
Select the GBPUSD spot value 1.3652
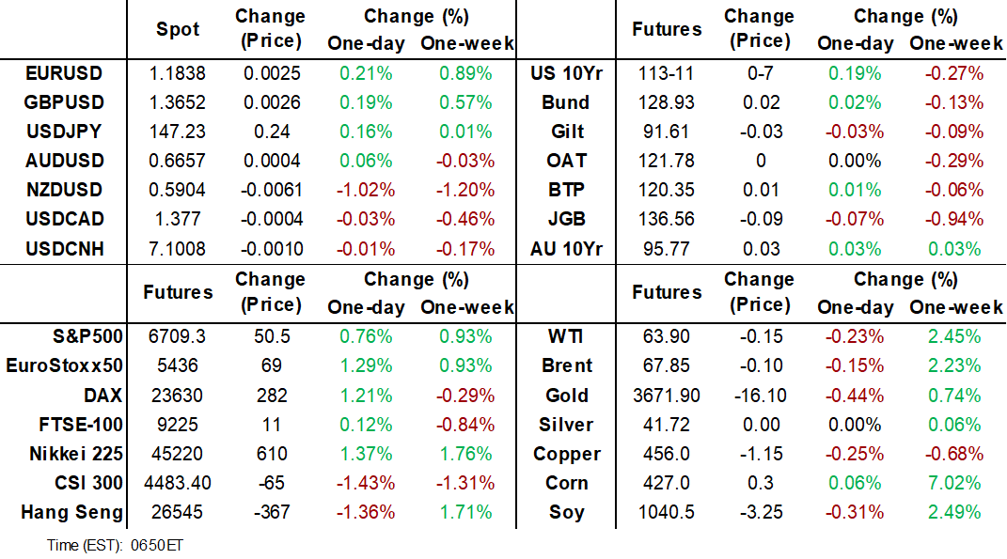tap(178, 102)
